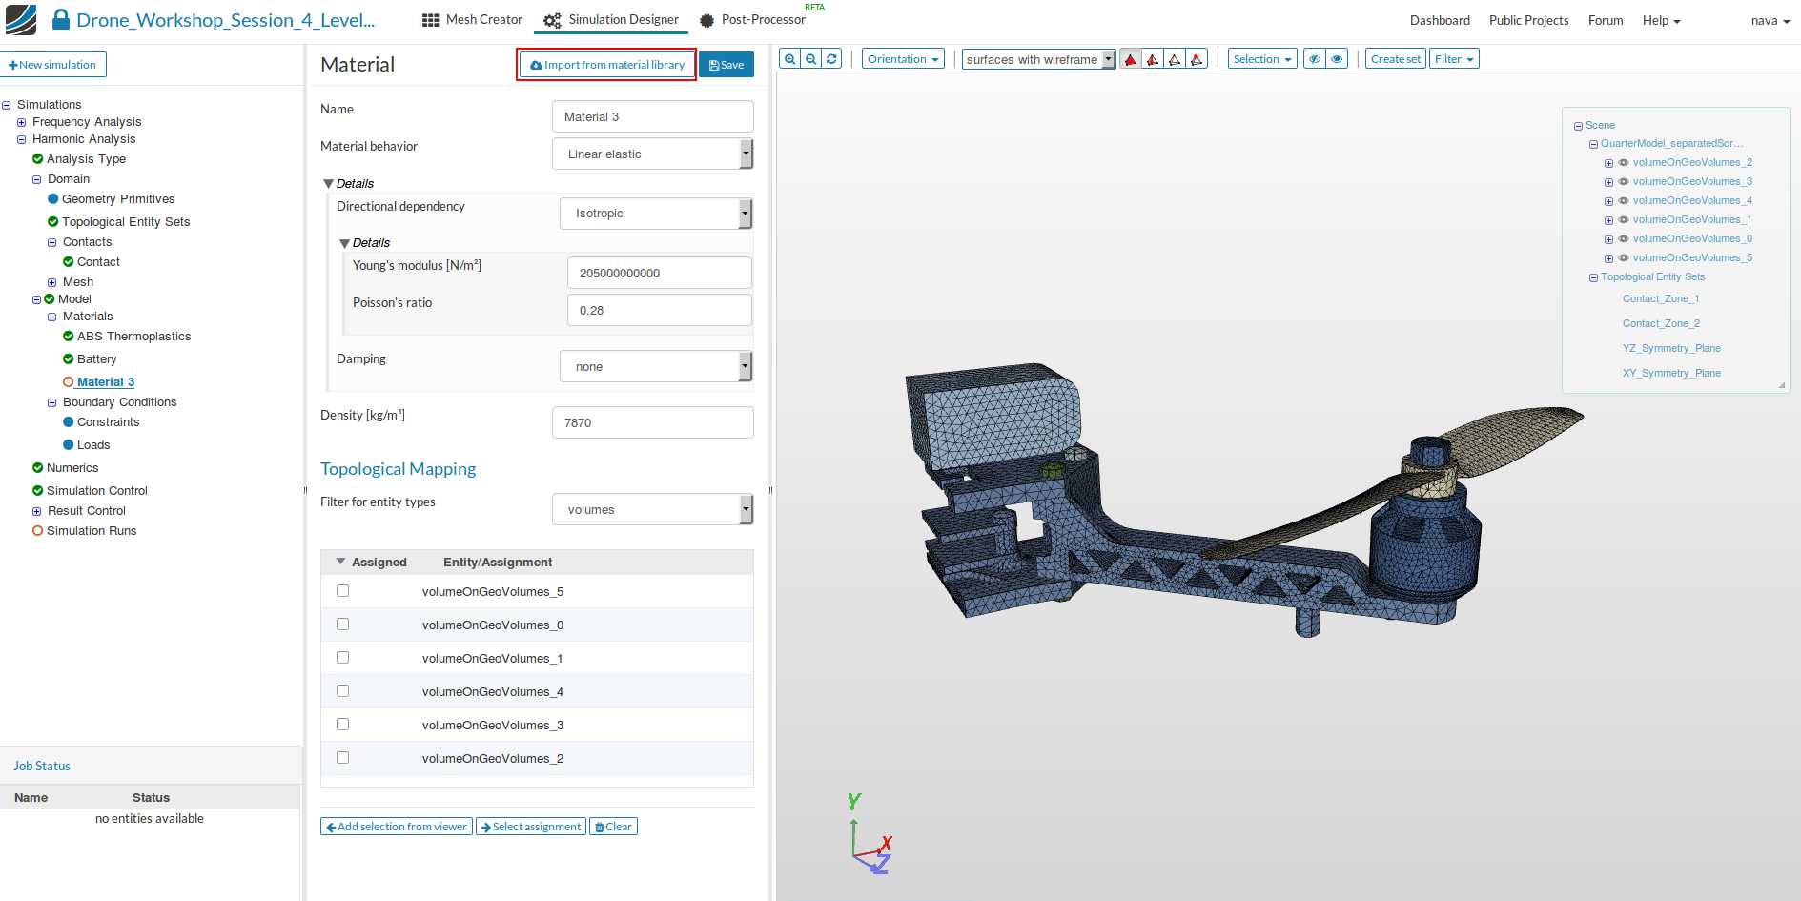Check the box for volumeOnGeoVolumes_4 assignment
This screenshot has height=901, width=1801.
(343, 691)
